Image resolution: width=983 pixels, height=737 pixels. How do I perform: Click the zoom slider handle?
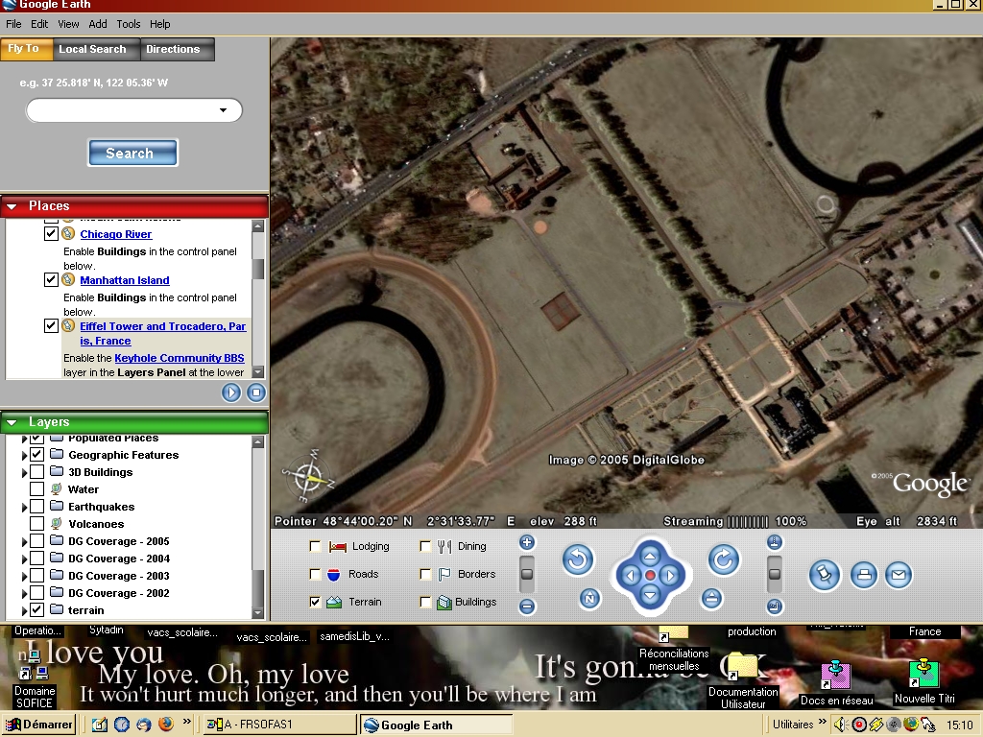(x=527, y=574)
